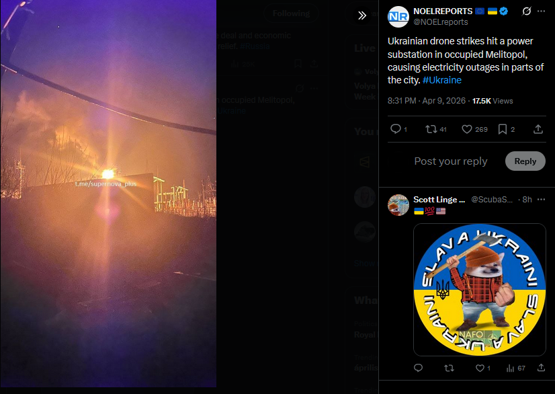Open the more options menu on NOELREPORTS post
This screenshot has width=555, height=394.
pyautogui.click(x=541, y=11)
